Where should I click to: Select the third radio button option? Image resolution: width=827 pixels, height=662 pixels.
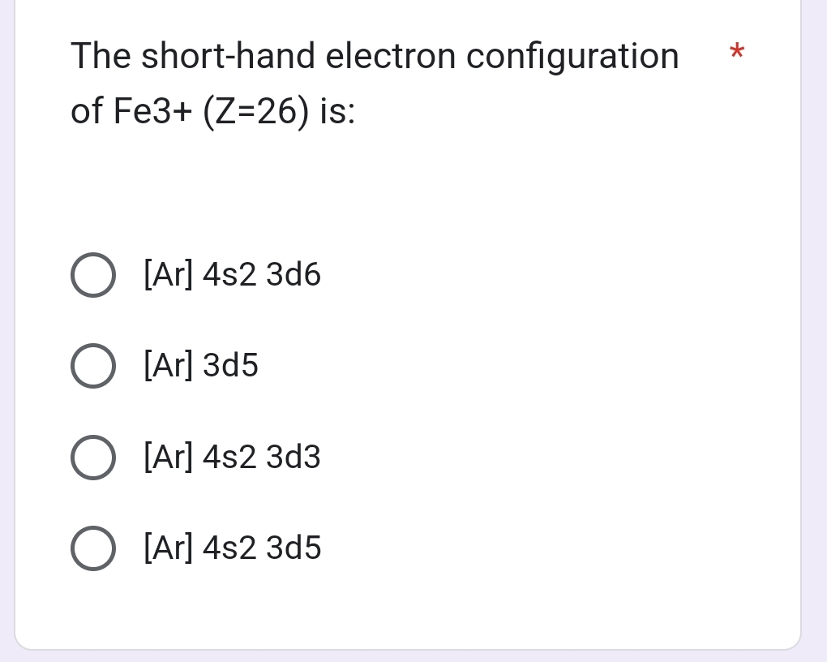(x=92, y=457)
